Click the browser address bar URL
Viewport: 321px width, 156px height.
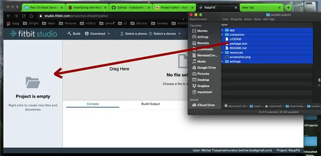pyautogui.click(x=76, y=16)
